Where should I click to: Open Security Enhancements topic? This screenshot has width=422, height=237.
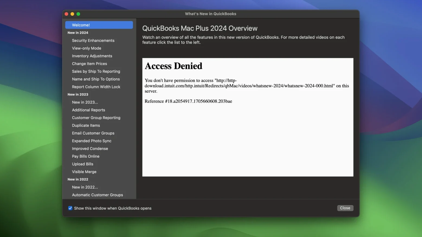click(x=93, y=40)
